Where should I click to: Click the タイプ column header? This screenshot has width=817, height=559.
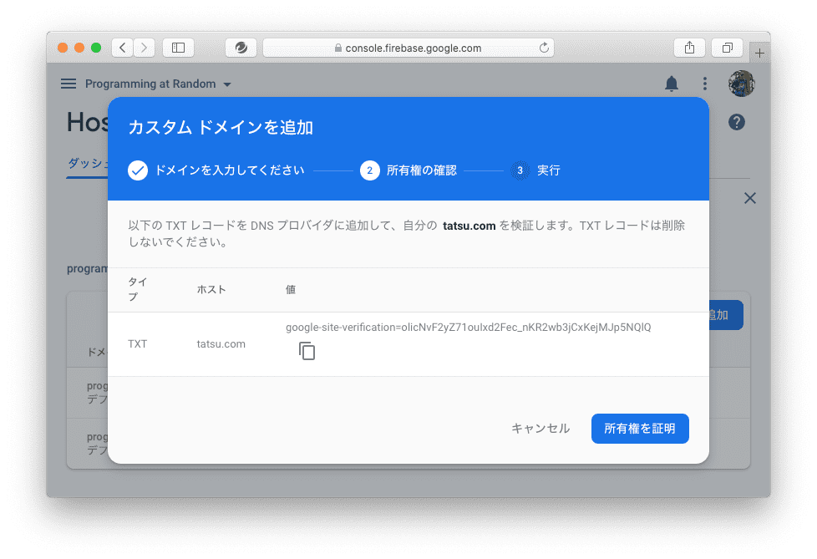click(x=138, y=289)
